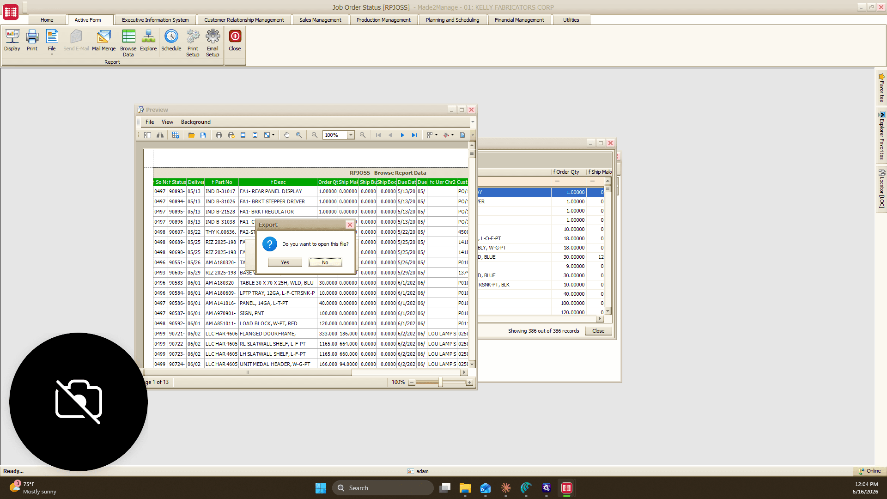Open the Mail Merge tool
This screenshot has height=499, width=887.
tap(104, 40)
